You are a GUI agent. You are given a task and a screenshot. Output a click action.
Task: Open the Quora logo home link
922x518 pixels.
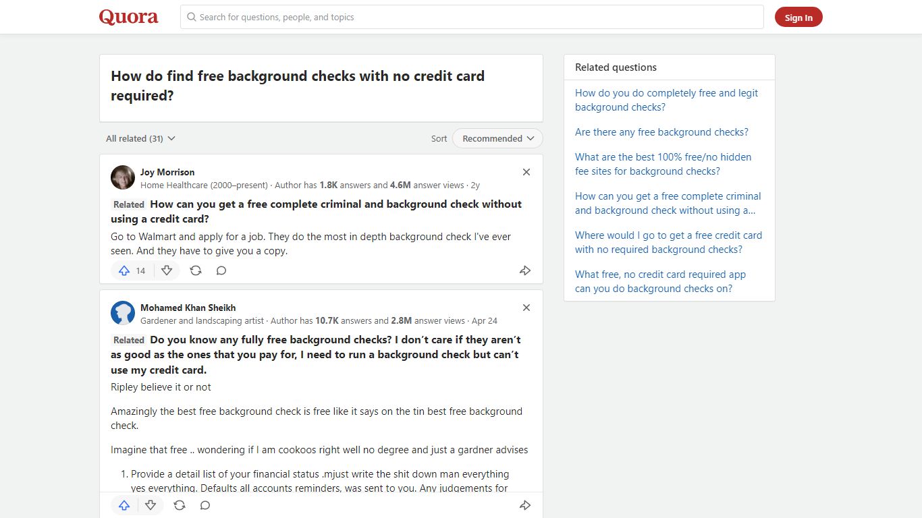point(128,17)
